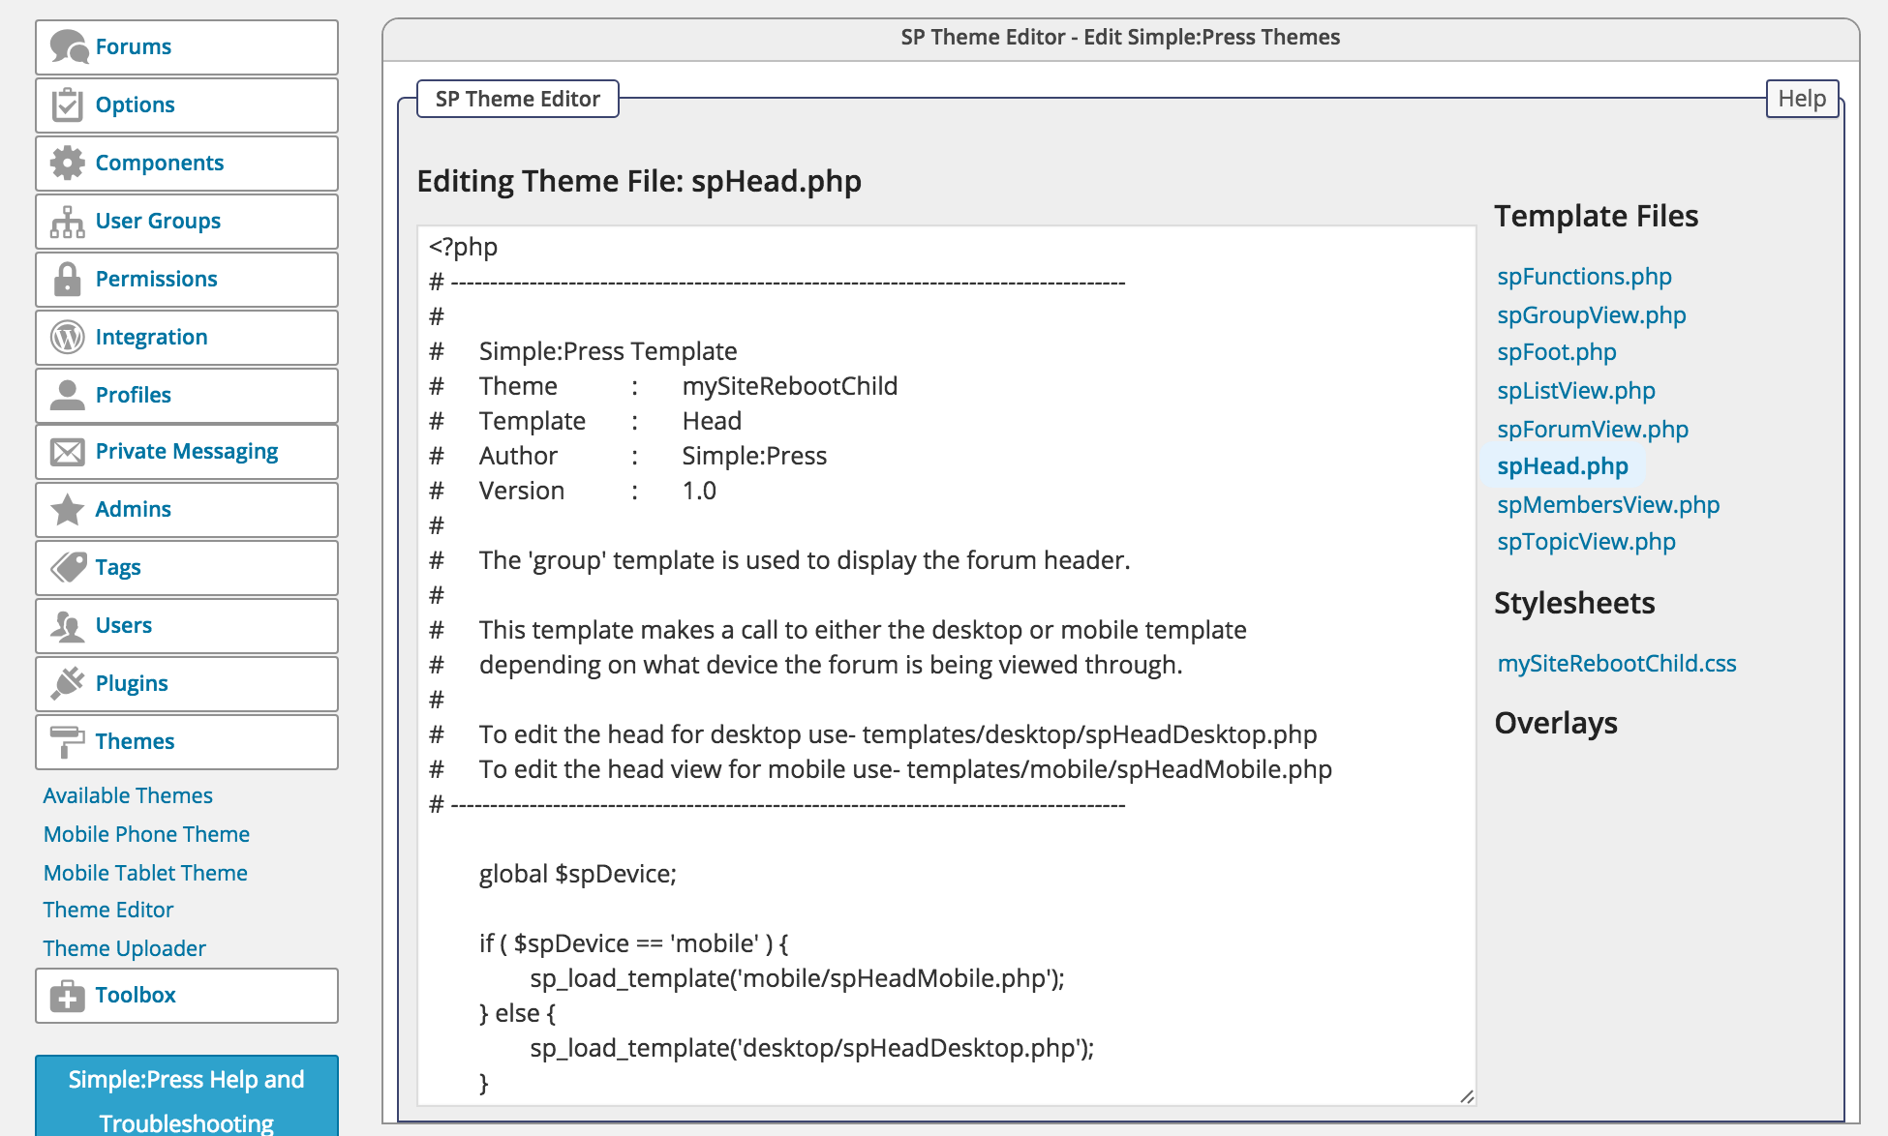
Task: Edit the spGroupView.php template file
Action: pos(1592,315)
